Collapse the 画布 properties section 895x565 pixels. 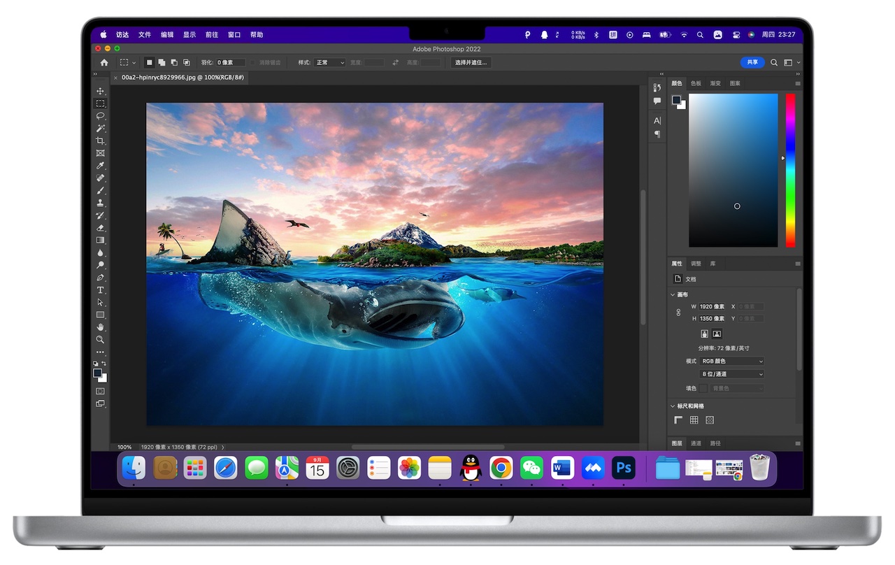[x=673, y=294]
